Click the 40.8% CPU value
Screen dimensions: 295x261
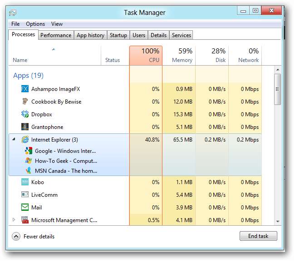152,140
